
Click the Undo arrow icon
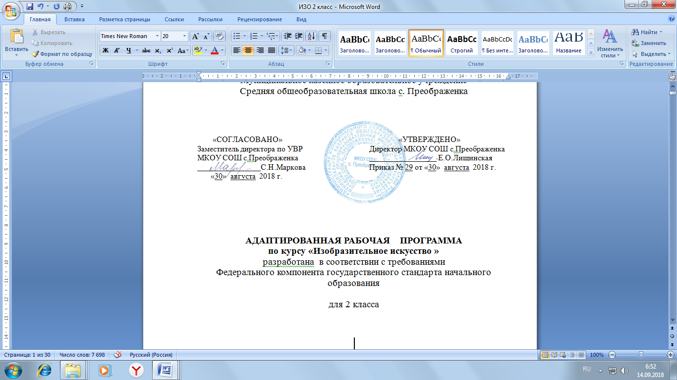tap(41, 6)
